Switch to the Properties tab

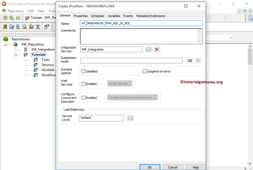click(x=80, y=16)
